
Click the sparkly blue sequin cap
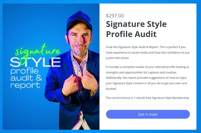[79, 20]
